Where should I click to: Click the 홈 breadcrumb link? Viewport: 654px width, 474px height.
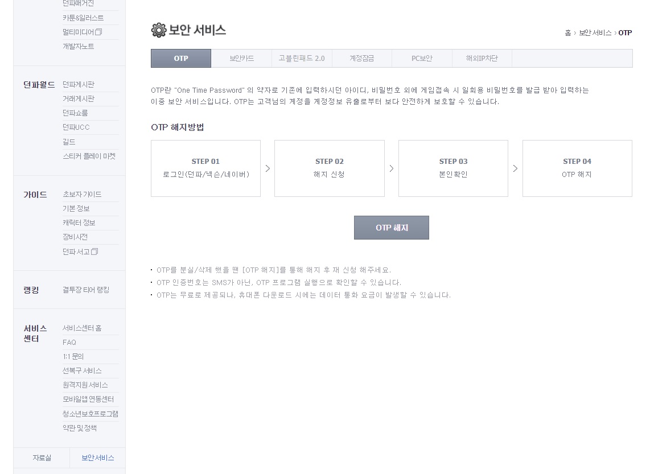(x=567, y=33)
